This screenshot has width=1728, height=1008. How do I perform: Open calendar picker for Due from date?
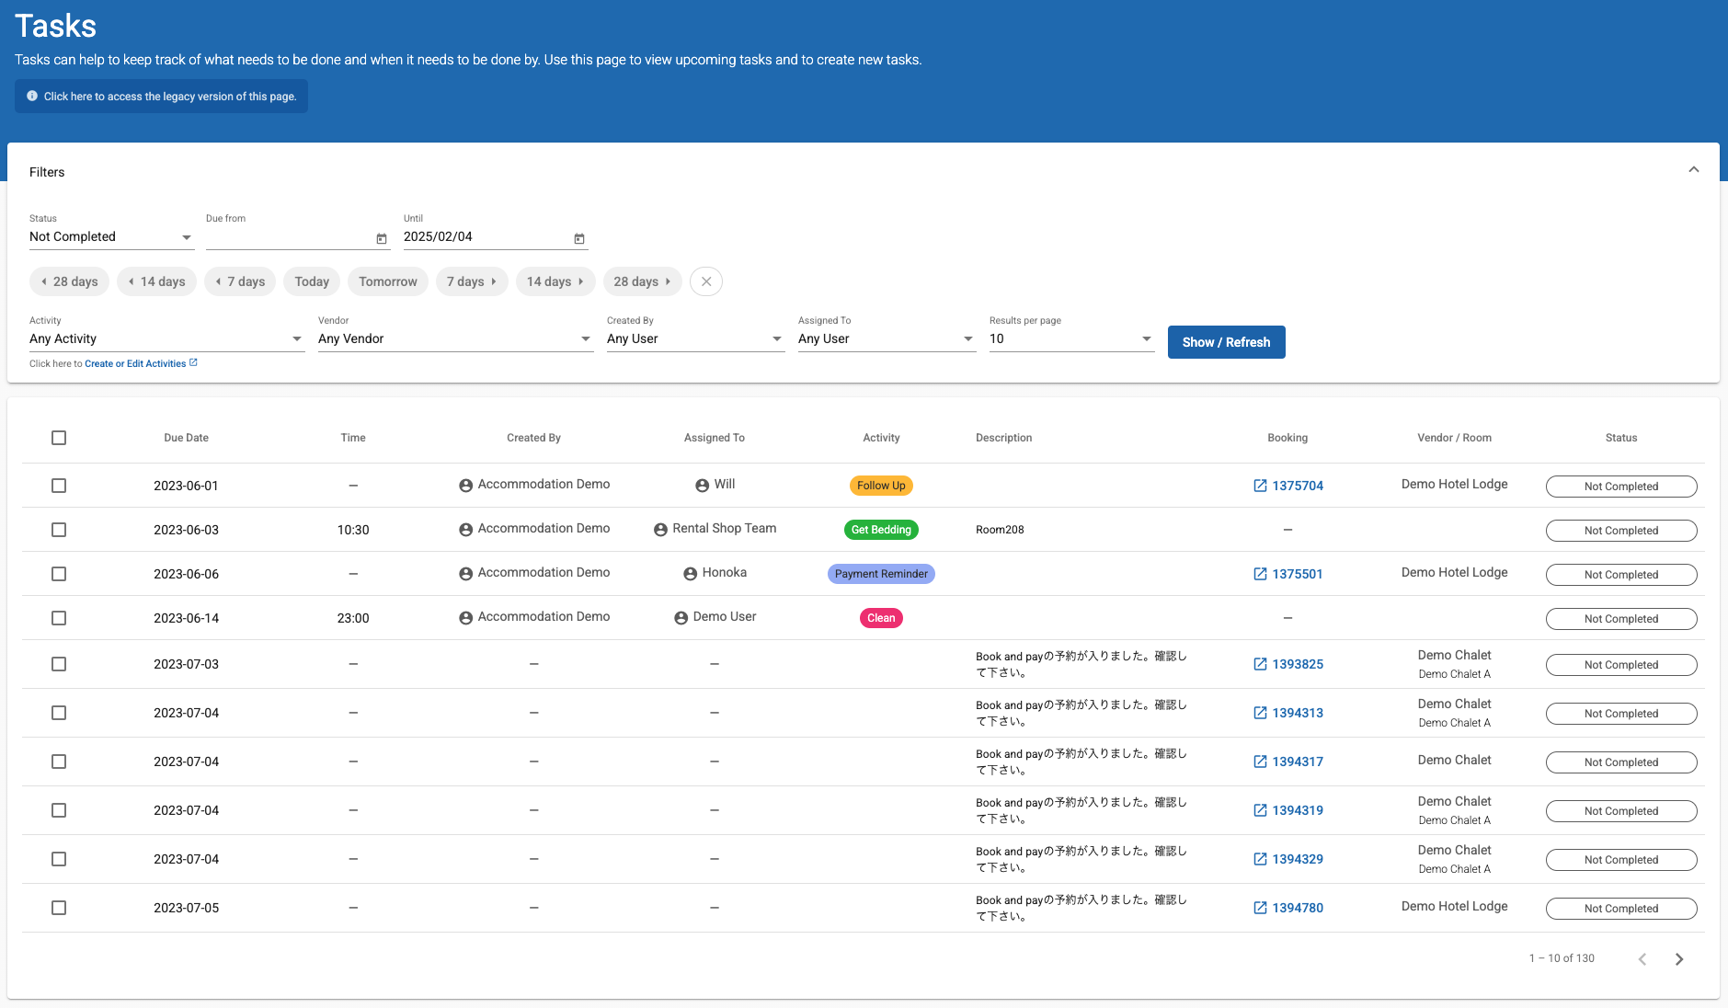[x=382, y=239]
